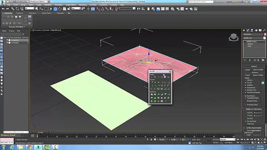Click the Play Animation button
The height and width of the screenshot is (150, 267).
pyautogui.click(x=245, y=140)
